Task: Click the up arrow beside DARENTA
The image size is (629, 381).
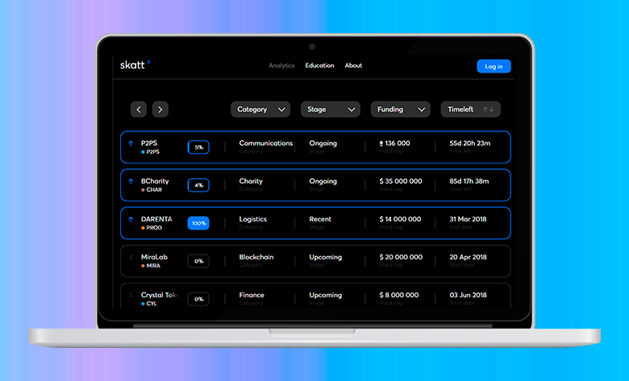Action: (x=131, y=219)
